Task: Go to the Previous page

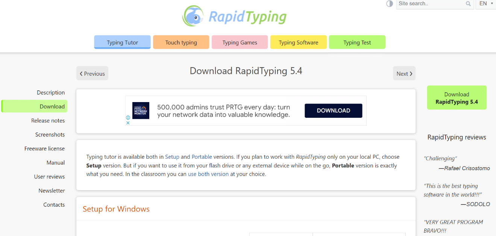Action: (x=92, y=74)
